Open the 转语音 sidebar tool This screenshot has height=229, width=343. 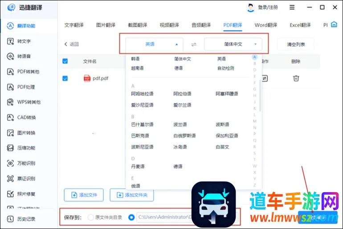click(19, 56)
